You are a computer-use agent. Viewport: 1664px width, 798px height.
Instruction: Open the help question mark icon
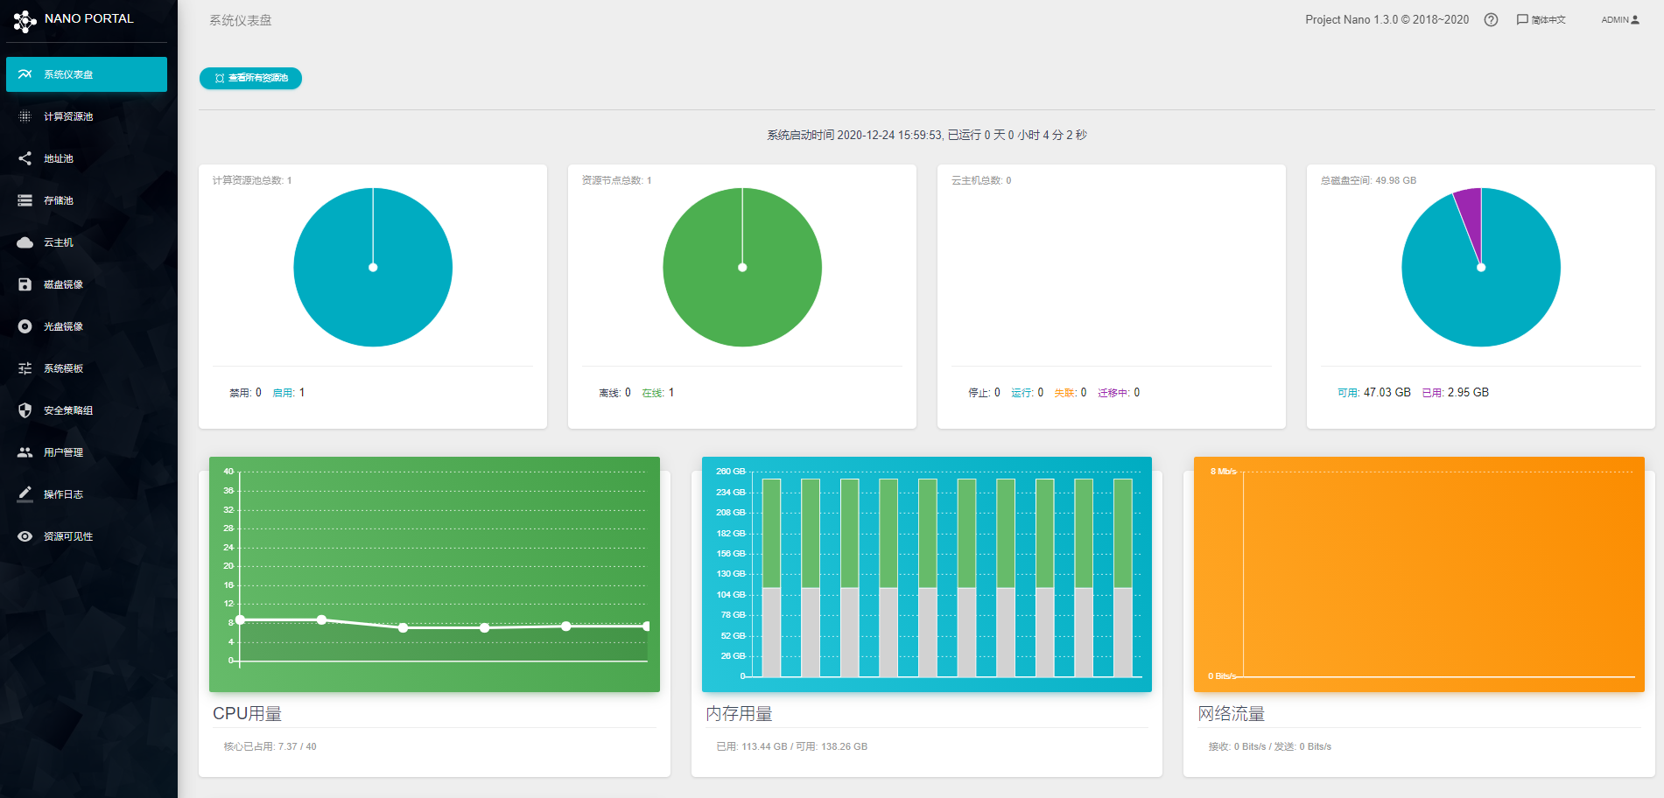1491,20
